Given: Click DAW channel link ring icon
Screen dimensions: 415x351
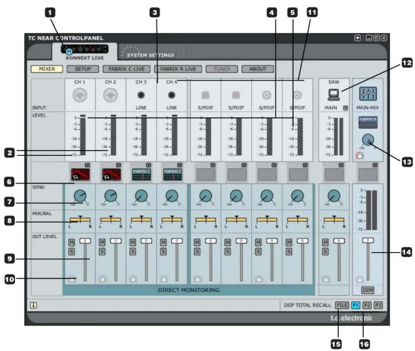Looking at the screenshot, I should click(326, 279).
